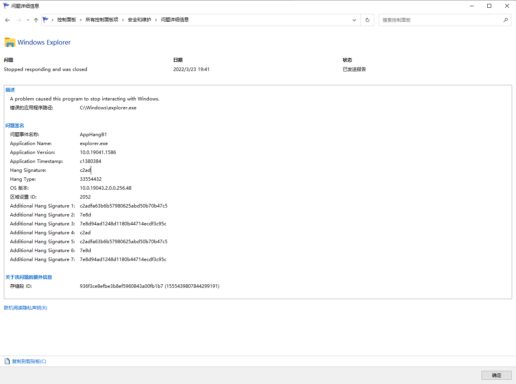Click the 关于该问题的额外信息 heading
The width and height of the screenshot is (516, 384).
pos(29,277)
